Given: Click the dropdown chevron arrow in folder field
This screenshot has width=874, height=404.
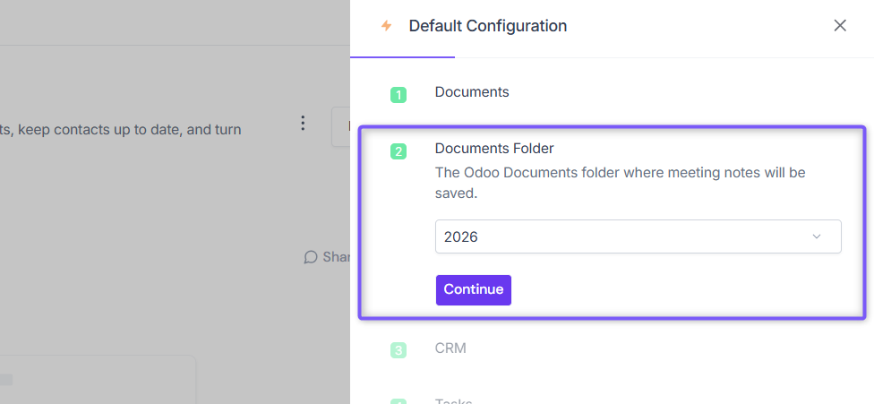Looking at the screenshot, I should pos(817,236).
